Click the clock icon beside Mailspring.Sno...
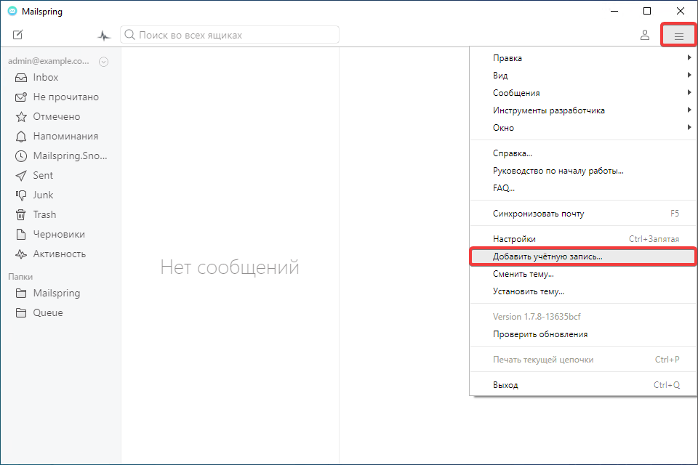 pos(21,156)
